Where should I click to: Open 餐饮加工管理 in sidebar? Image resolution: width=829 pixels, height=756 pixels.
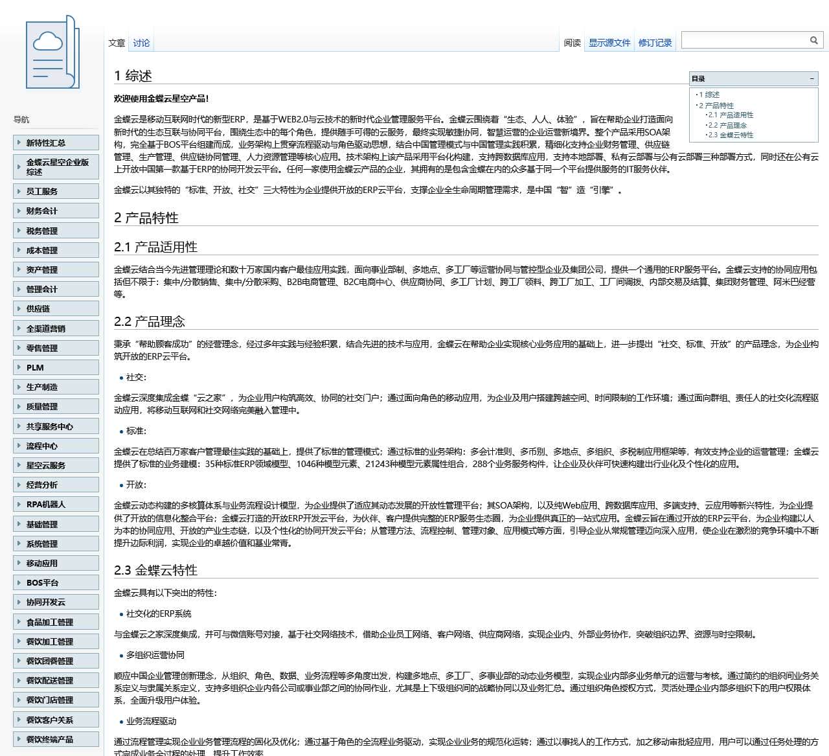click(56, 641)
